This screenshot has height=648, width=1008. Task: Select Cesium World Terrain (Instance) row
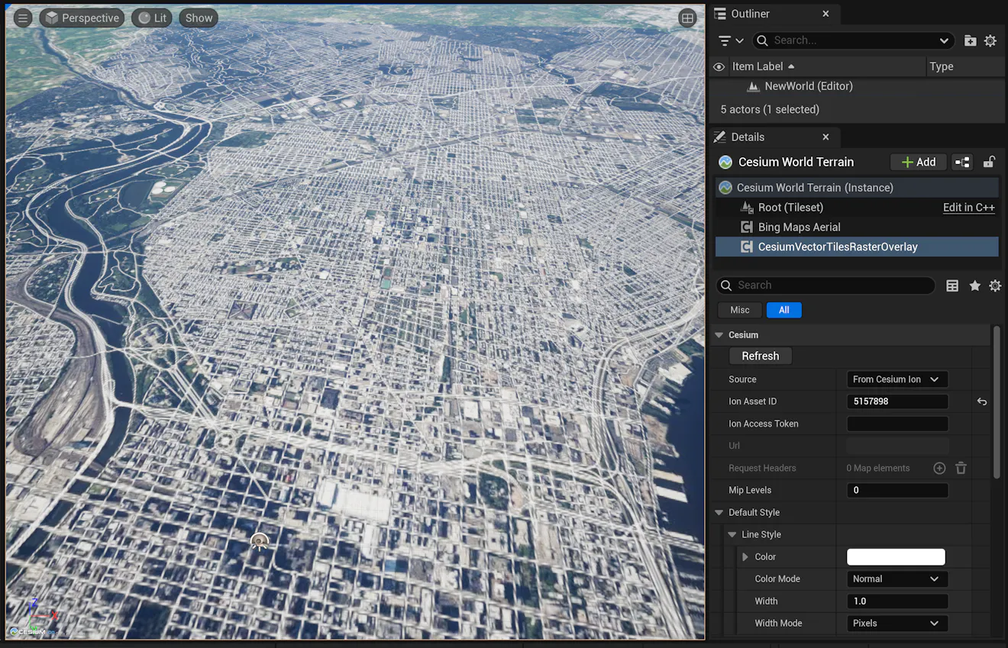pyautogui.click(x=857, y=187)
